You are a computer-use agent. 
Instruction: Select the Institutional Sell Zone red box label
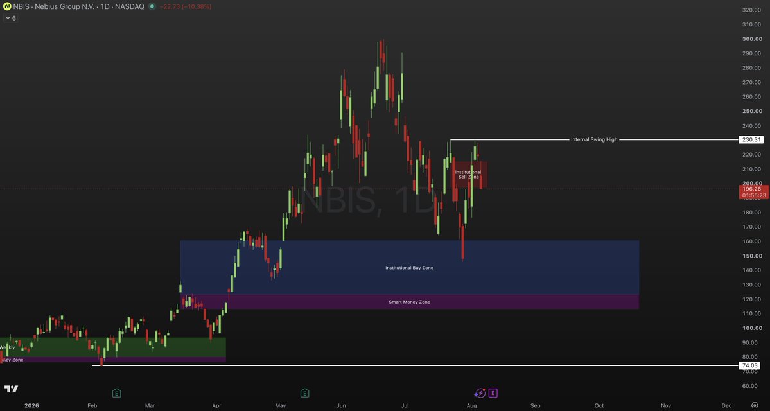pos(468,174)
